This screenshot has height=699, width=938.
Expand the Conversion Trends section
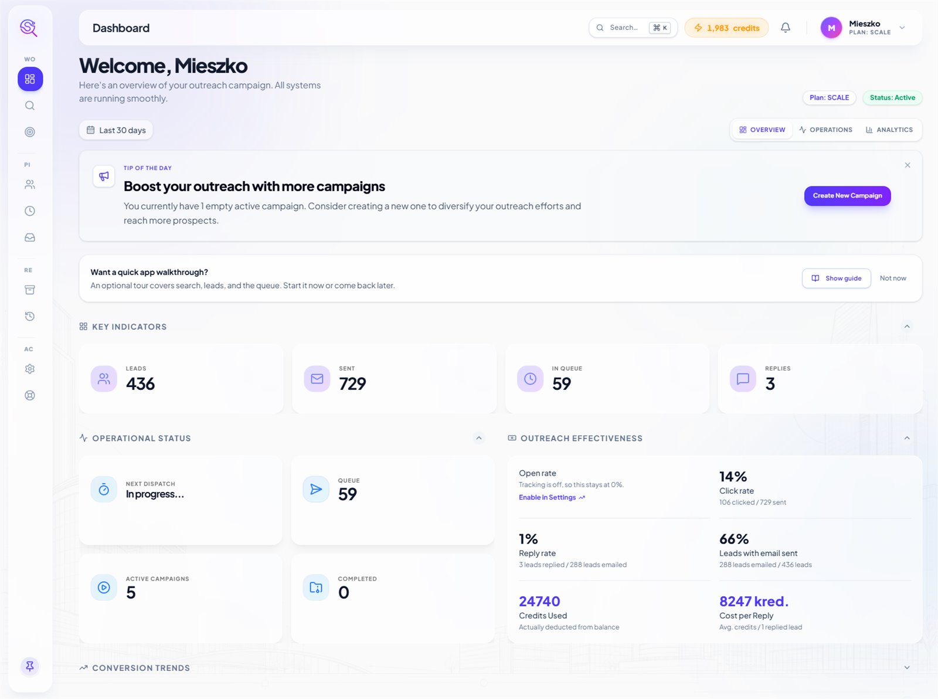[x=907, y=667]
